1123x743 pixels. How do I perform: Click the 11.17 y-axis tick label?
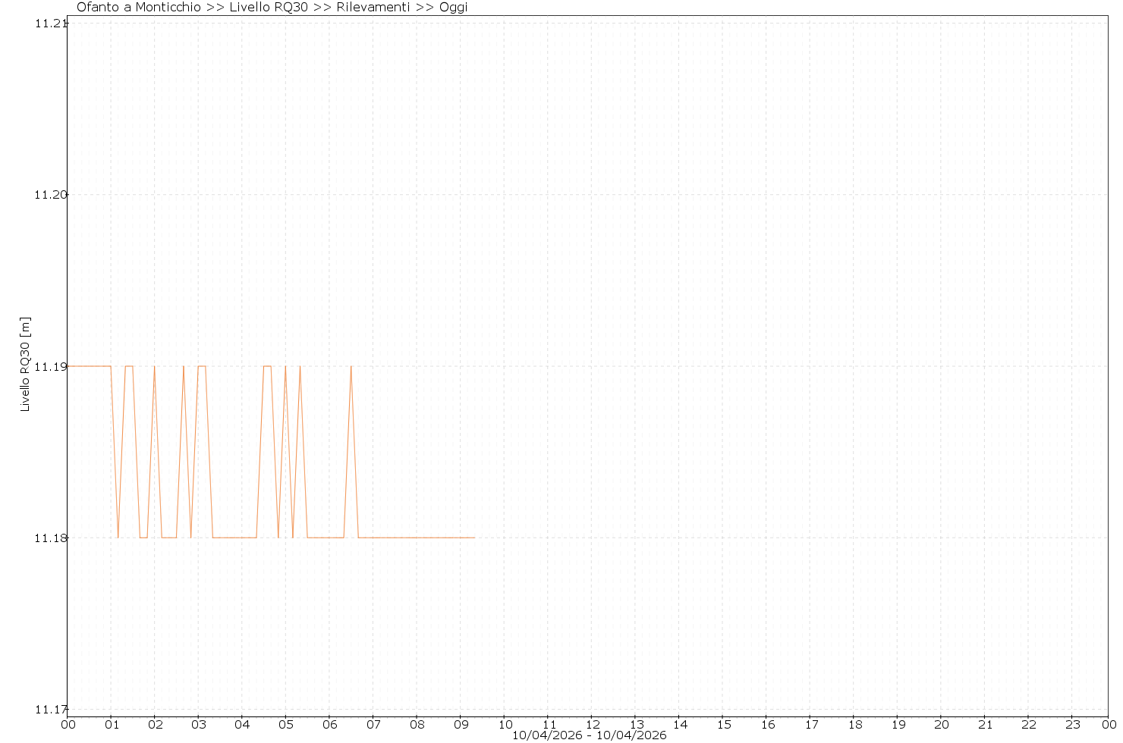pos(50,710)
